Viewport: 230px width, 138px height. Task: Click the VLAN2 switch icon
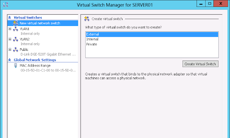15,39
